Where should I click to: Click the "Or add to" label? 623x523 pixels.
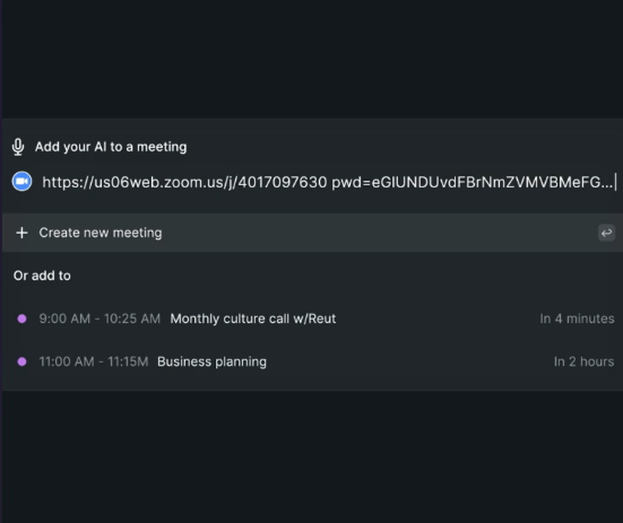42,276
